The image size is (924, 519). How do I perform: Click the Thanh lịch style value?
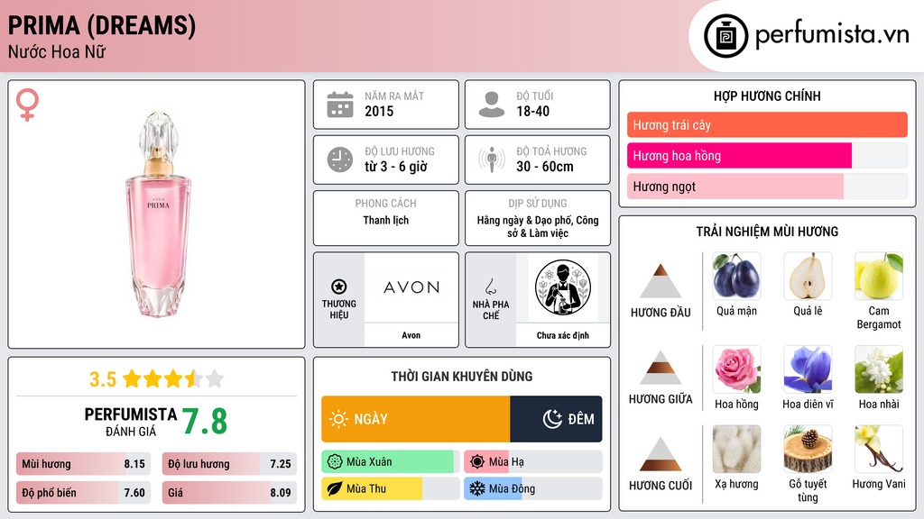385,220
